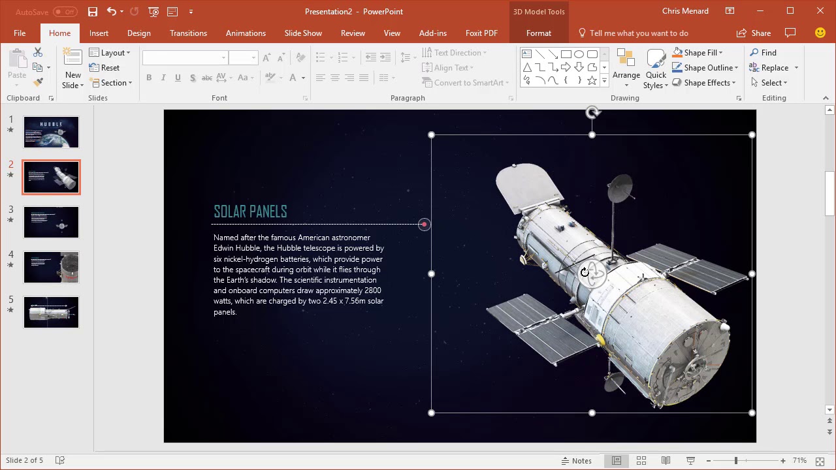Click Increase Font Size icon
Screen dimensions: 836x470
[x=266, y=58]
